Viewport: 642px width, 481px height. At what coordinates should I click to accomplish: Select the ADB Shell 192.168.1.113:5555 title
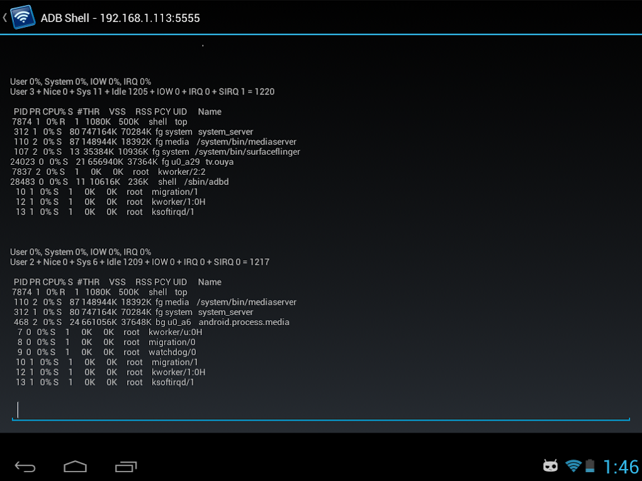coord(120,18)
